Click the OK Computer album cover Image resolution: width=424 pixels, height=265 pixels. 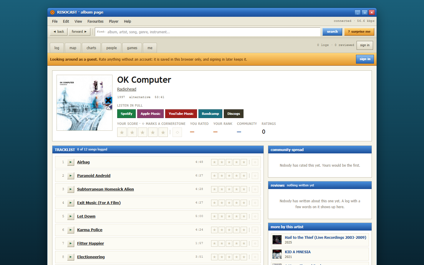point(85,103)
